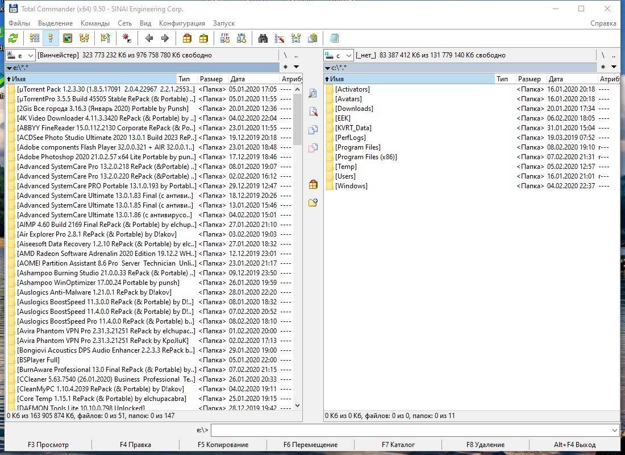This screenshot has height=455, width=625.
Task: Open left panel favorites asterisk button
Action: 285,67
